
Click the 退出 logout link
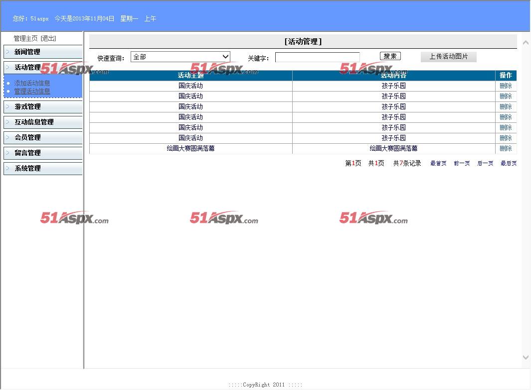pos(48,38)
